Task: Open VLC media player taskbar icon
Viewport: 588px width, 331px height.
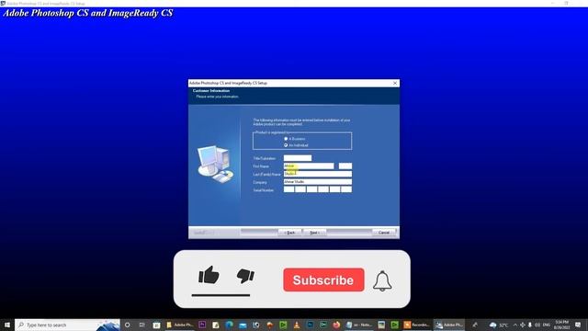Action: (297, 325)
